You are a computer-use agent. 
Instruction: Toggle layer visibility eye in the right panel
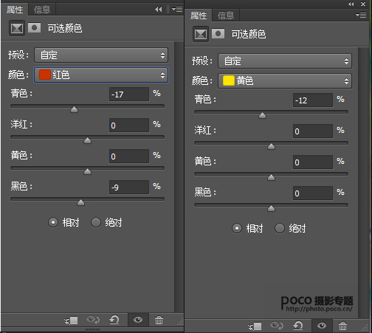click(322, 326)
